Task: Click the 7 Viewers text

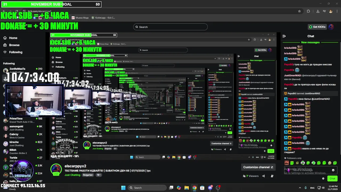Action: pos(252,176)
